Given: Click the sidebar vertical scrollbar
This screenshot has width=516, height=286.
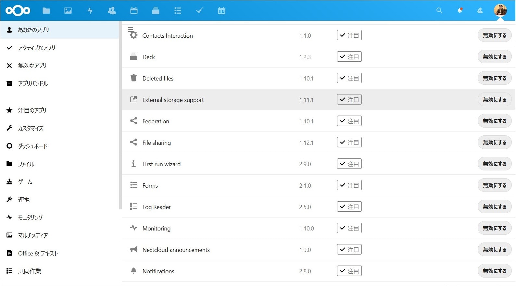Looking at the screenshot, I should tap(120, 115).
